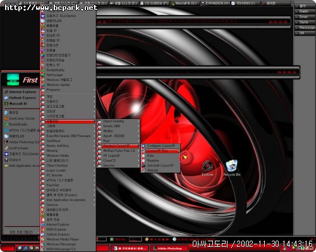Select Configure CursorXP menu entry

click(x=161, y=146)
